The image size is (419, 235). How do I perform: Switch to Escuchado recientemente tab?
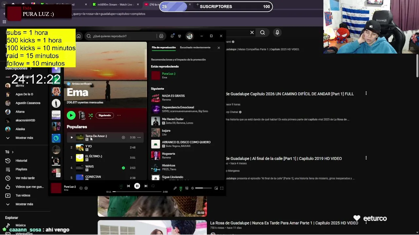point(195,48)
